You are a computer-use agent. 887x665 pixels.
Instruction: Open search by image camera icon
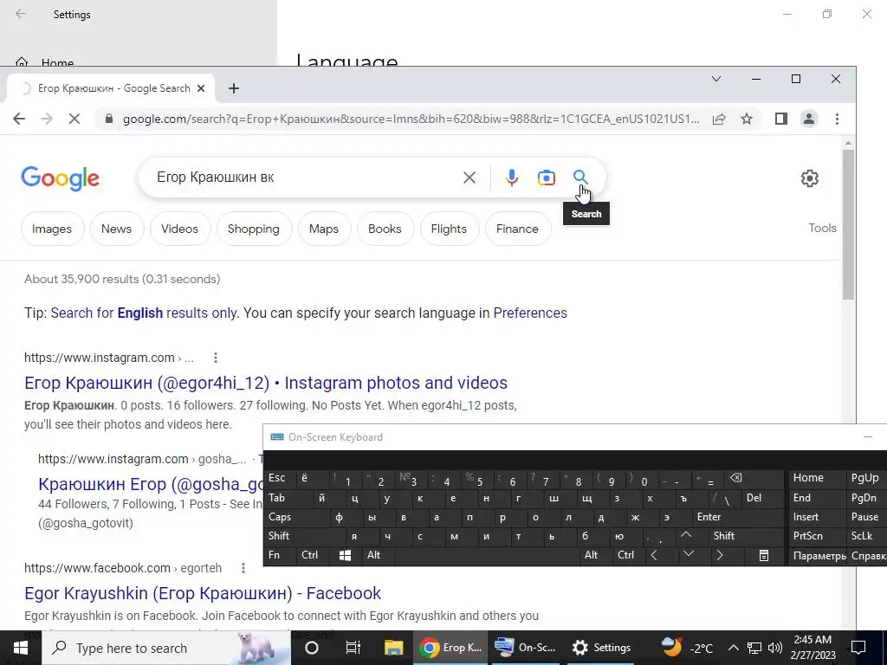(546, 178)
